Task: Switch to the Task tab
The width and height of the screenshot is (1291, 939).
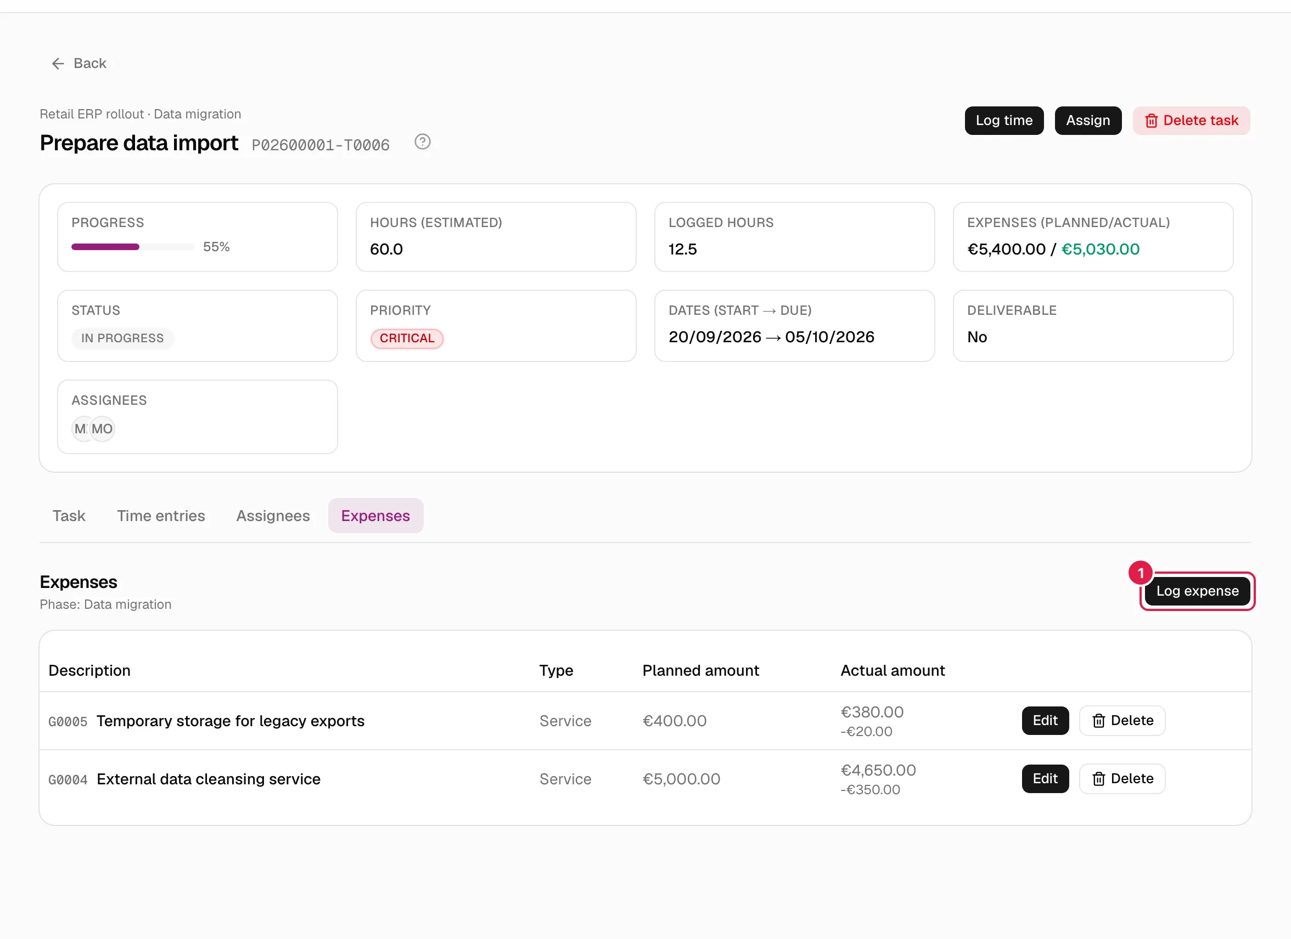Action: coord(69,516)
